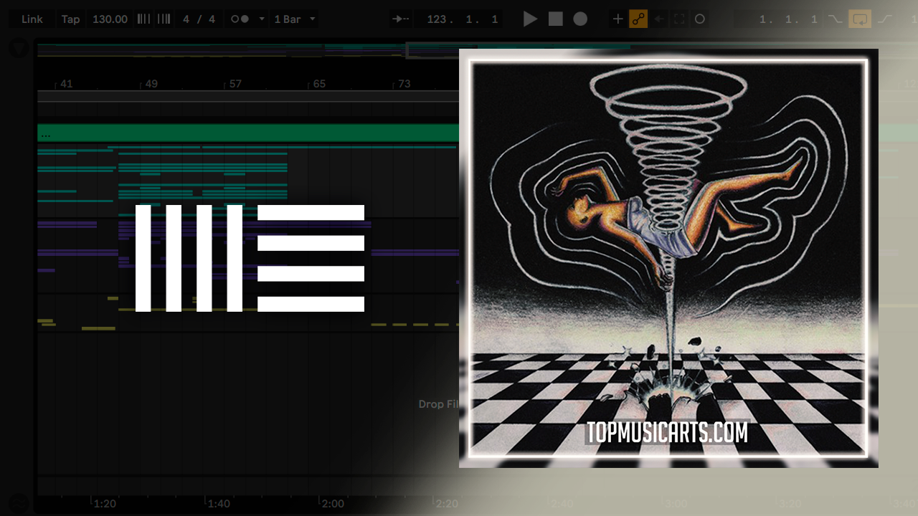This screenshot has height=516, width=918.
Task: Click the 130.00 tempo field
Action: (110, 19)
